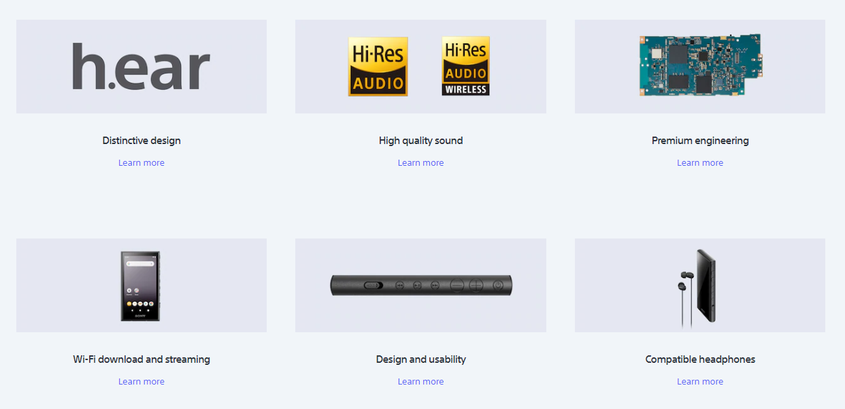845x409 pixels.
Task: Follow Learn more under Design and usability
Action: click(420, 382)
